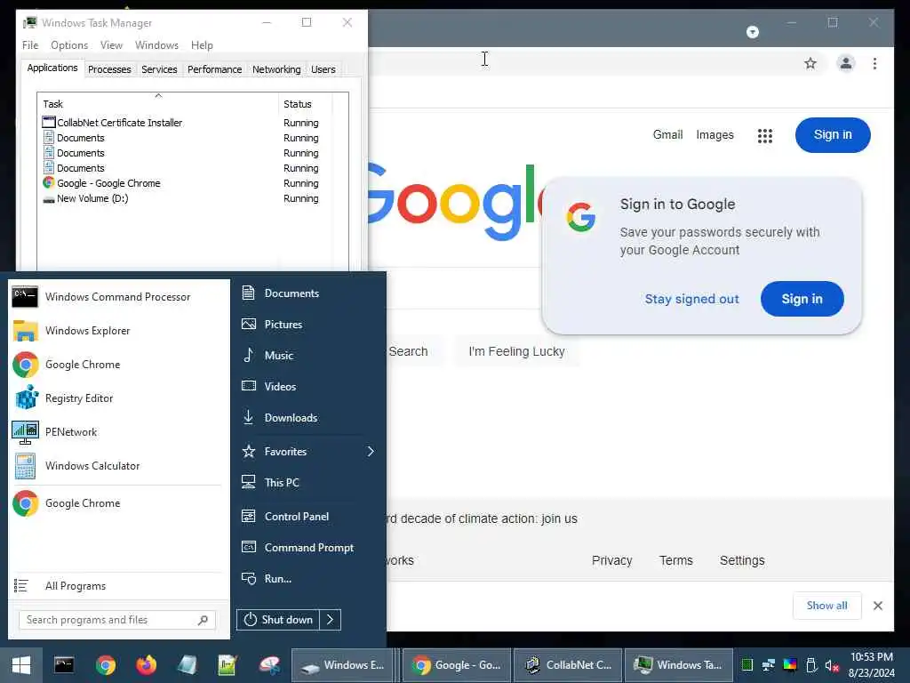Viewport: 910px width, 683px height.
Task: Open network tray icon
Action: coord(769,665)
